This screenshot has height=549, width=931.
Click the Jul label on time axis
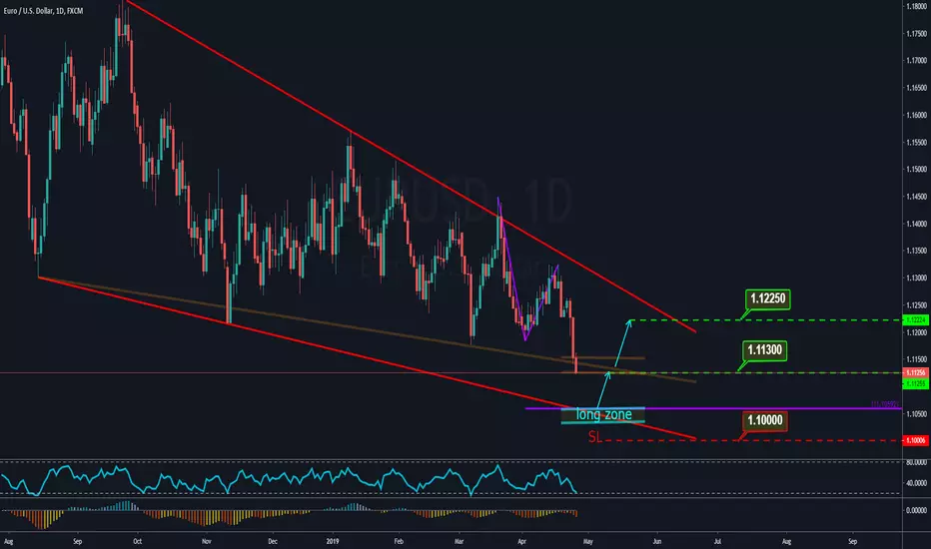tap(718, 541)
